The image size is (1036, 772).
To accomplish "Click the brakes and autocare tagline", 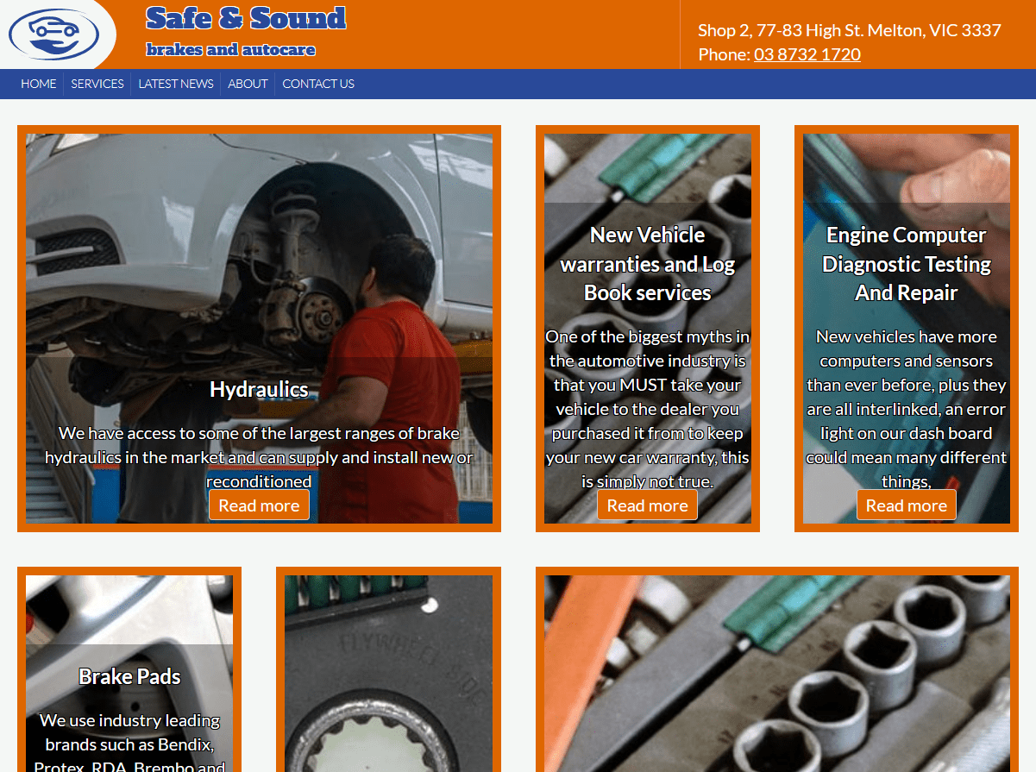I will [231, 50].
